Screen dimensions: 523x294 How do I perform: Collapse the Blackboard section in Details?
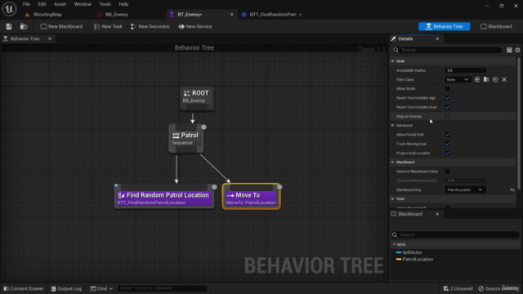392,163
